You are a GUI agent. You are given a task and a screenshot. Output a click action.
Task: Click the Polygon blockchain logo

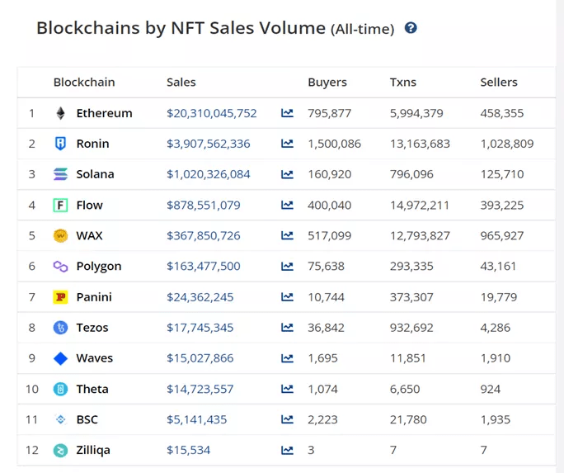pyautogui.click(x=60, y=266)
